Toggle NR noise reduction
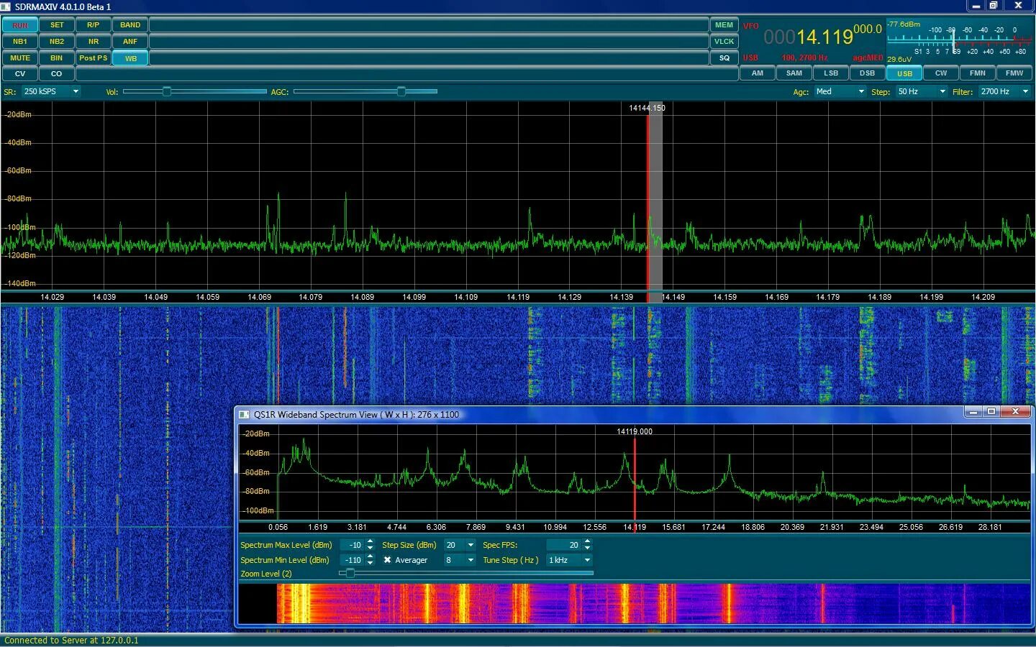1036x647 pixels. [x=94, y=42]
